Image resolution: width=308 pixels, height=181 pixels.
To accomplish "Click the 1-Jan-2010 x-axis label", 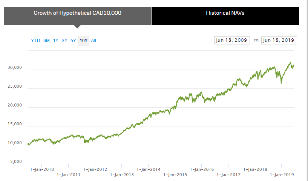I will 41,169.
